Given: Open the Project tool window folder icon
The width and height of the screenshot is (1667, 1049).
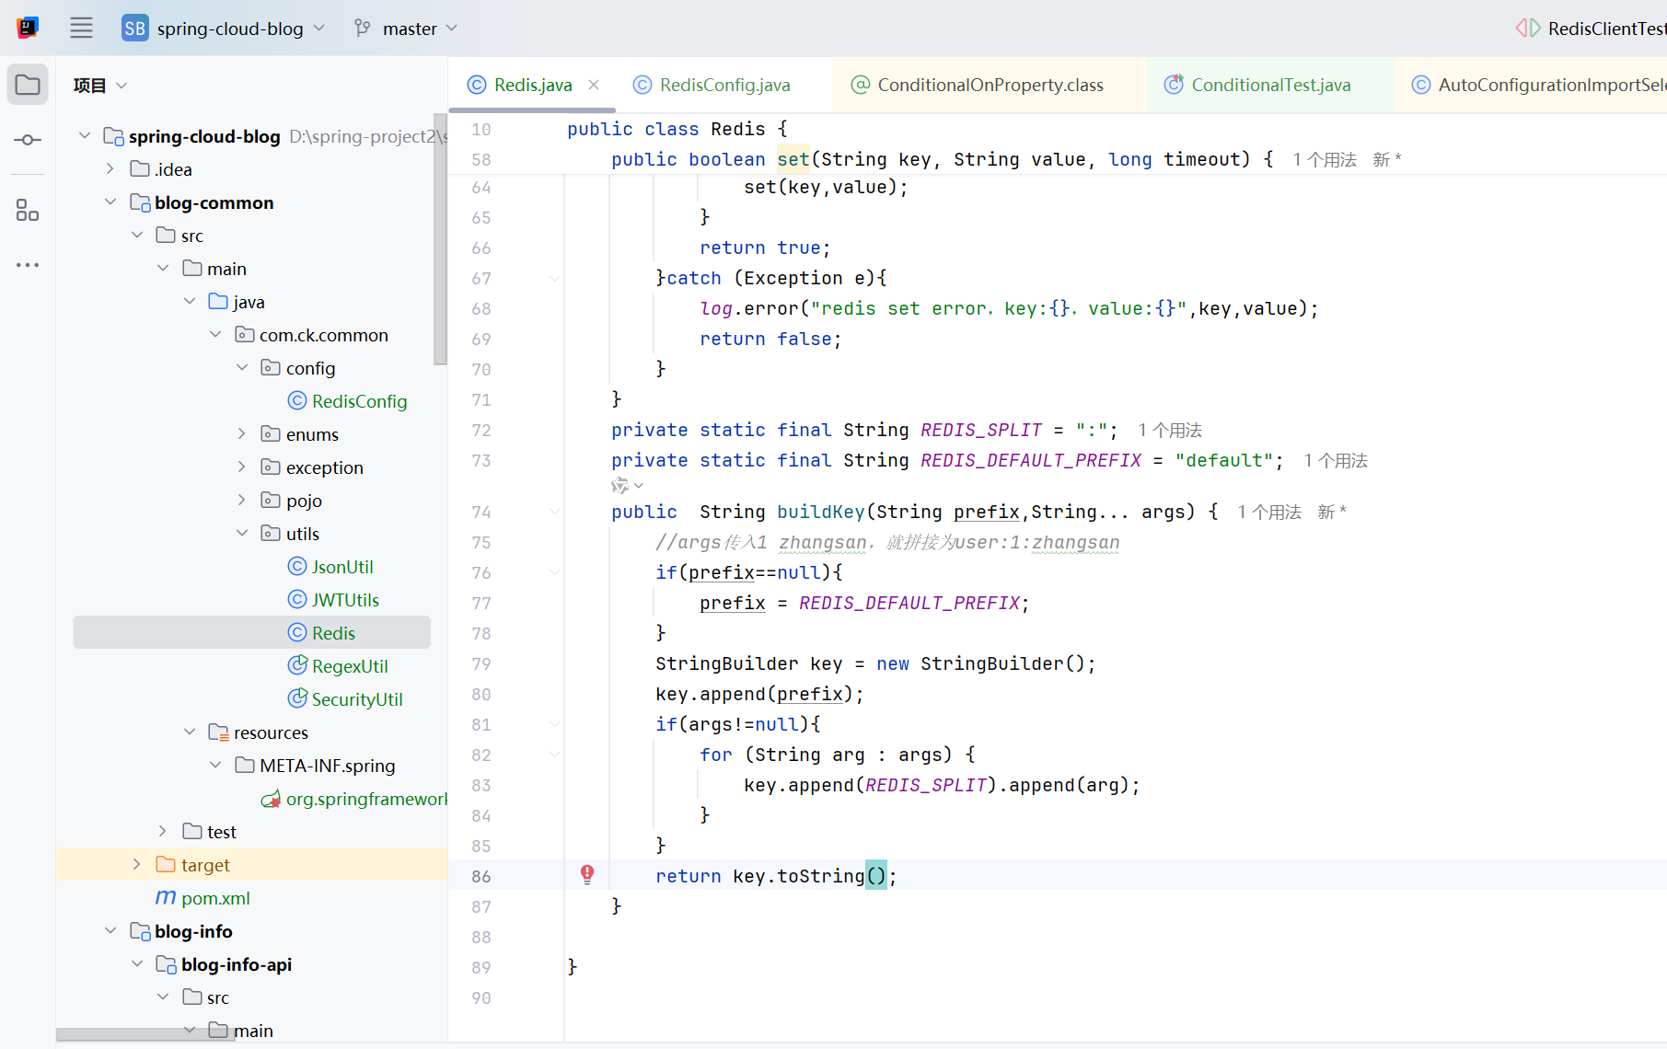Looking at the screenshot, I should [28, 86].
